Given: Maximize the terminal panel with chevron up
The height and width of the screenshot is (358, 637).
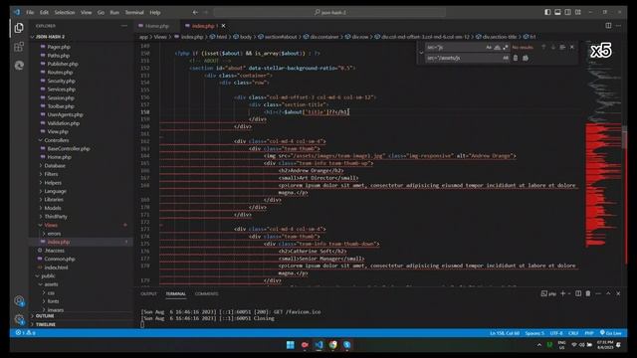Looking at the screenshot, I should [608, 293].
